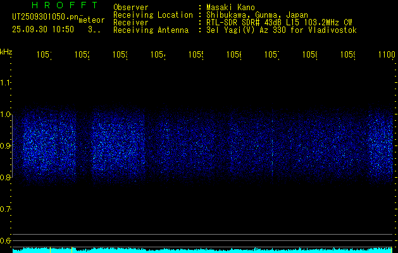Image resolution: width=398 pixels, height=253 pixels.
Task: Click the 'Observer' field label
Action: (131, 8)
